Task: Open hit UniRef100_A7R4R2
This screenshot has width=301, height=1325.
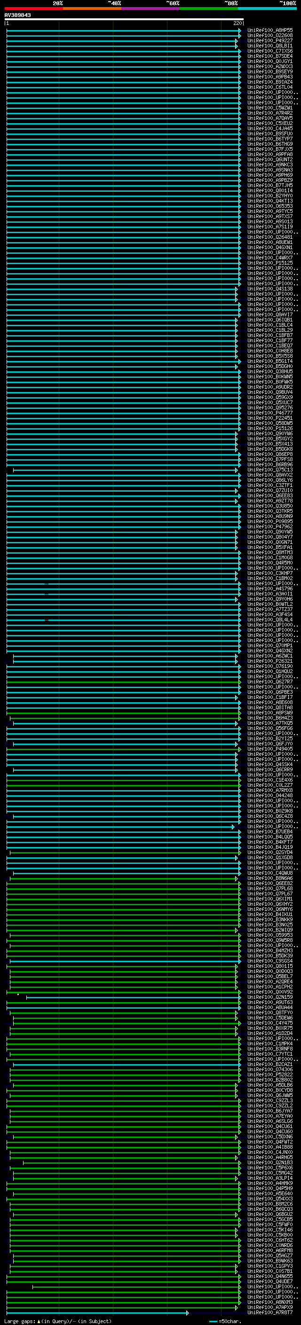Action: tap(269, 113)
